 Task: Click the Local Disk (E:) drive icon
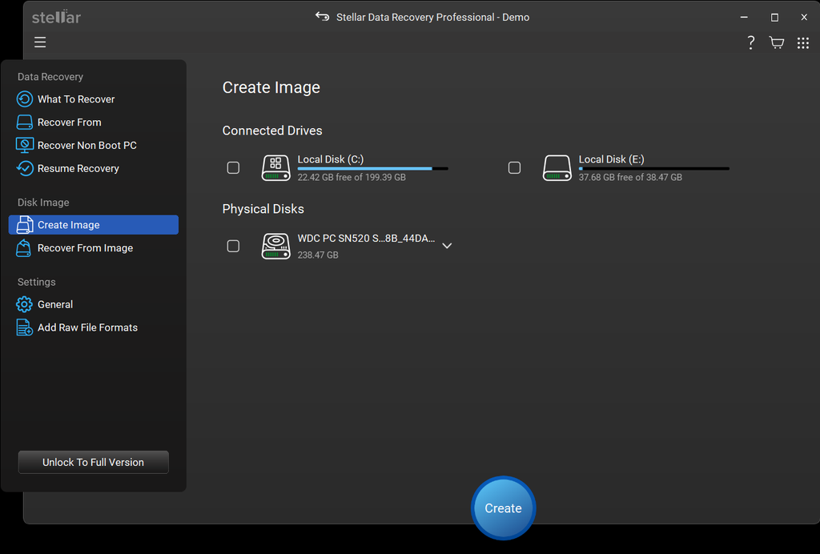(557, 168)
